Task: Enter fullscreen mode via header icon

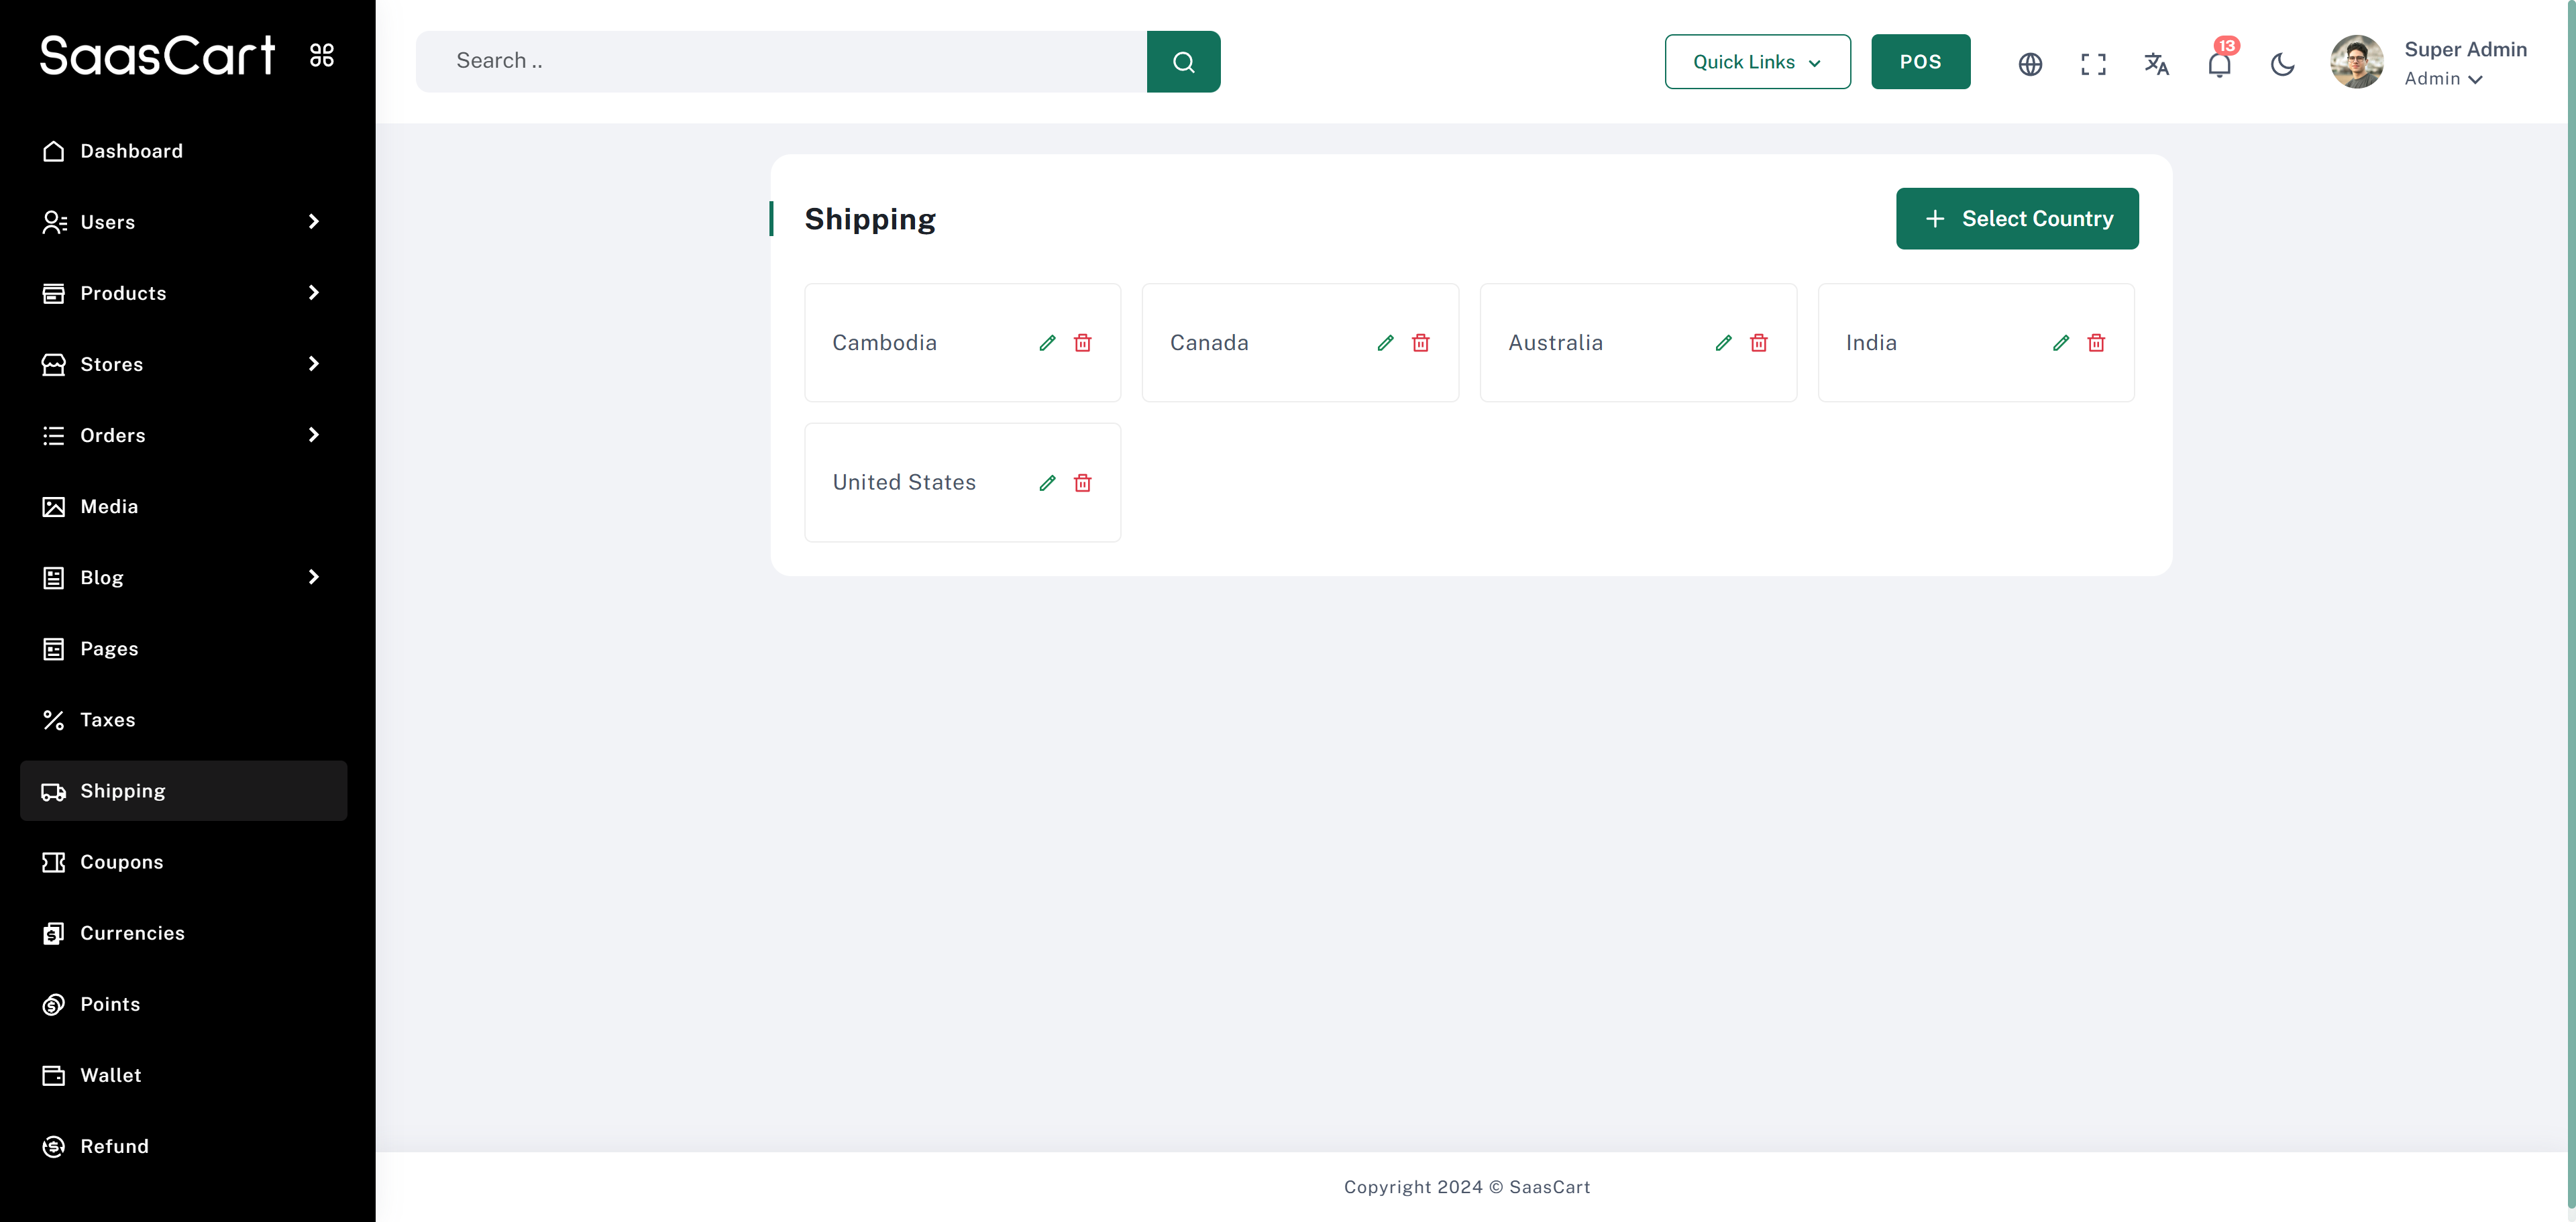Action: click(x=2093, y=64)
